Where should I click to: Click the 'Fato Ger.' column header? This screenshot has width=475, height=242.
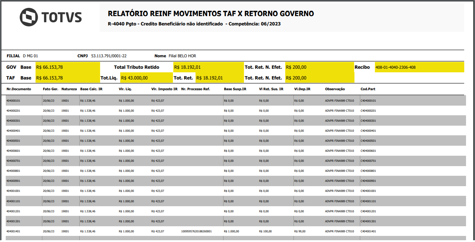click(50, 89)
